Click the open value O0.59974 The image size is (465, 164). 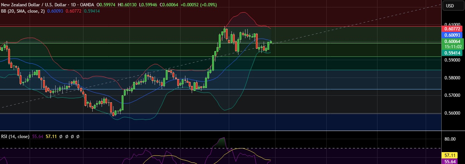click(x=106, y=5)
